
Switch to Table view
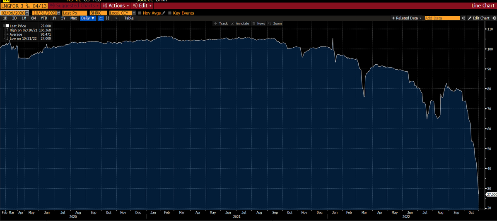[129, 18]
